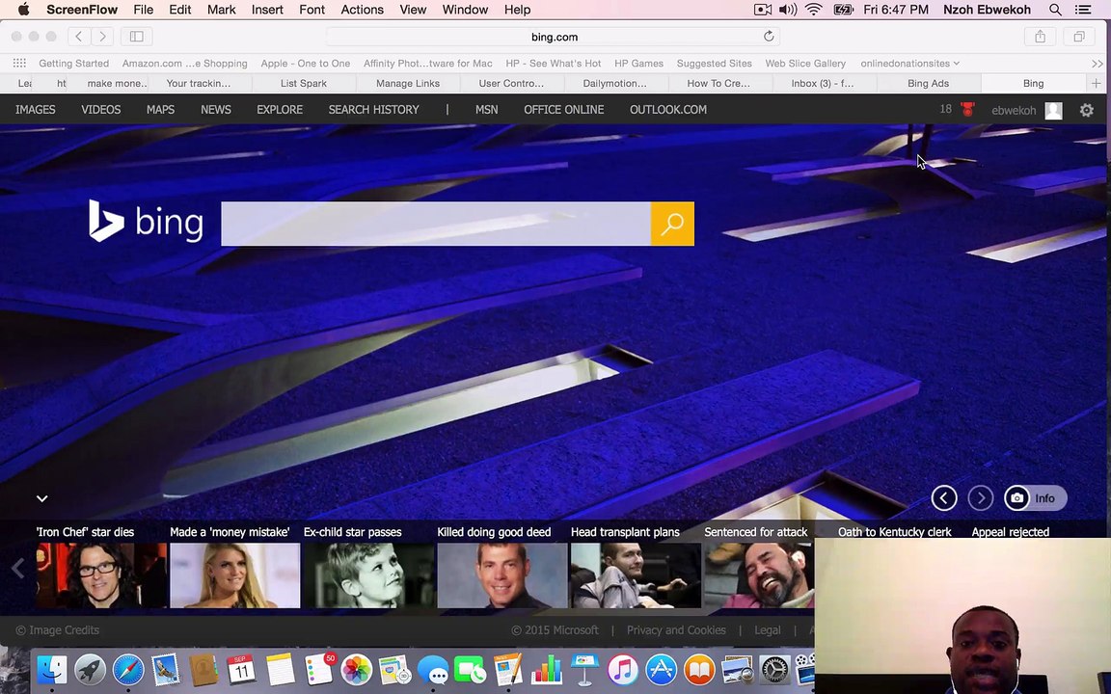This screenshot has width=1111, height=694.
Task: Click Image Credits in footer
Action: 58,630
